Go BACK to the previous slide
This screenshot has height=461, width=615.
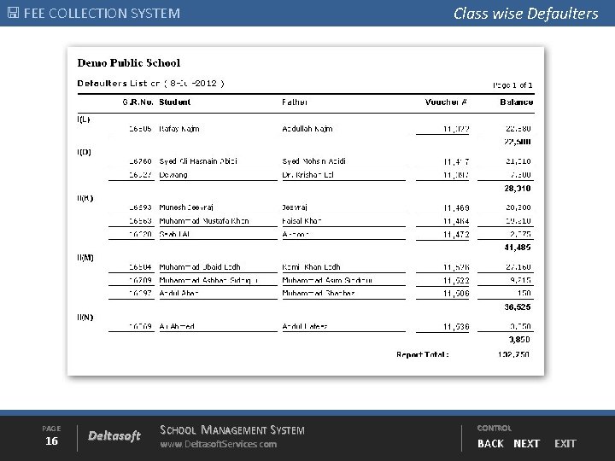pyautogui.click(x=490, y=443)
